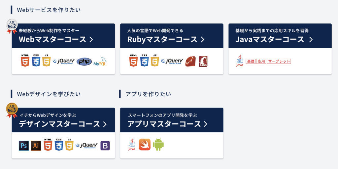Click HTML5 icon in デザインマスターコース card
338x169 pixels.
click(48, 145)
